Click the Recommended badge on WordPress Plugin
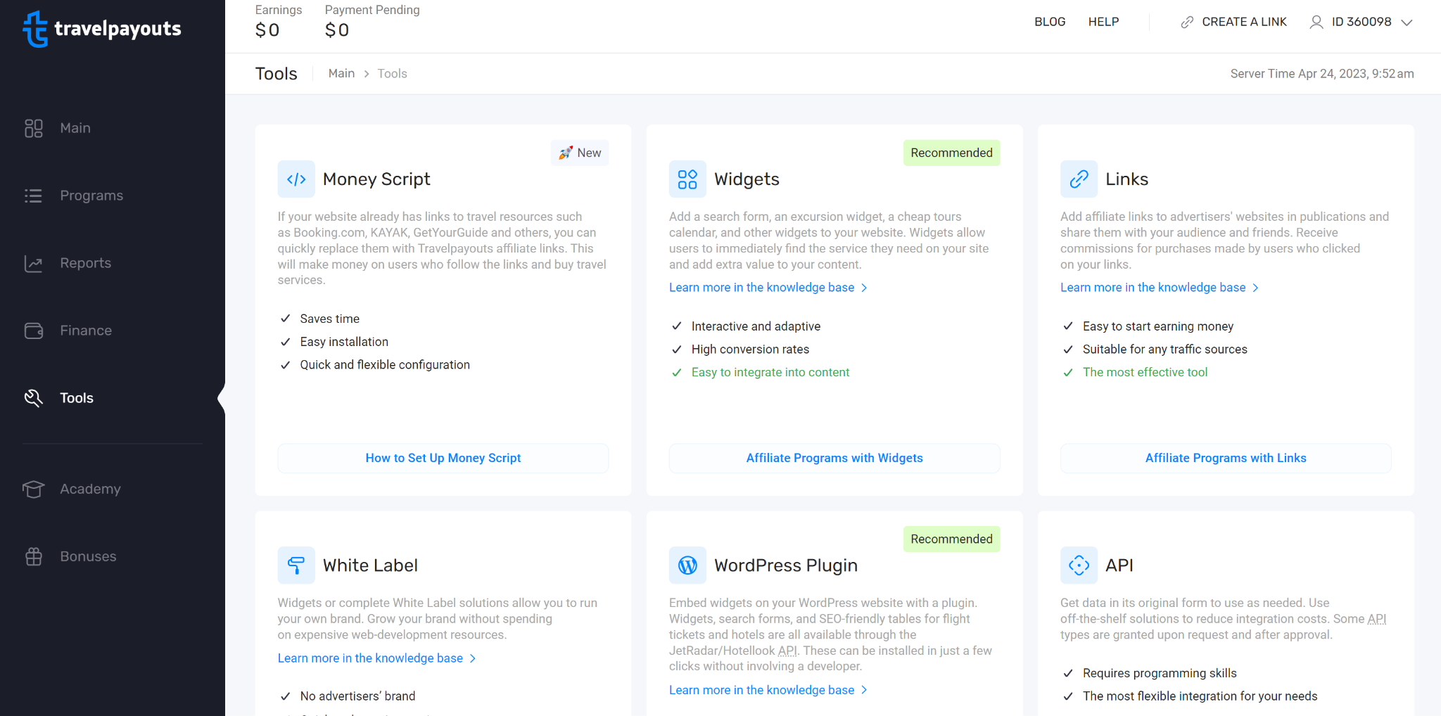This screenshot has height=716, width=1441. [x=951, y=539]
